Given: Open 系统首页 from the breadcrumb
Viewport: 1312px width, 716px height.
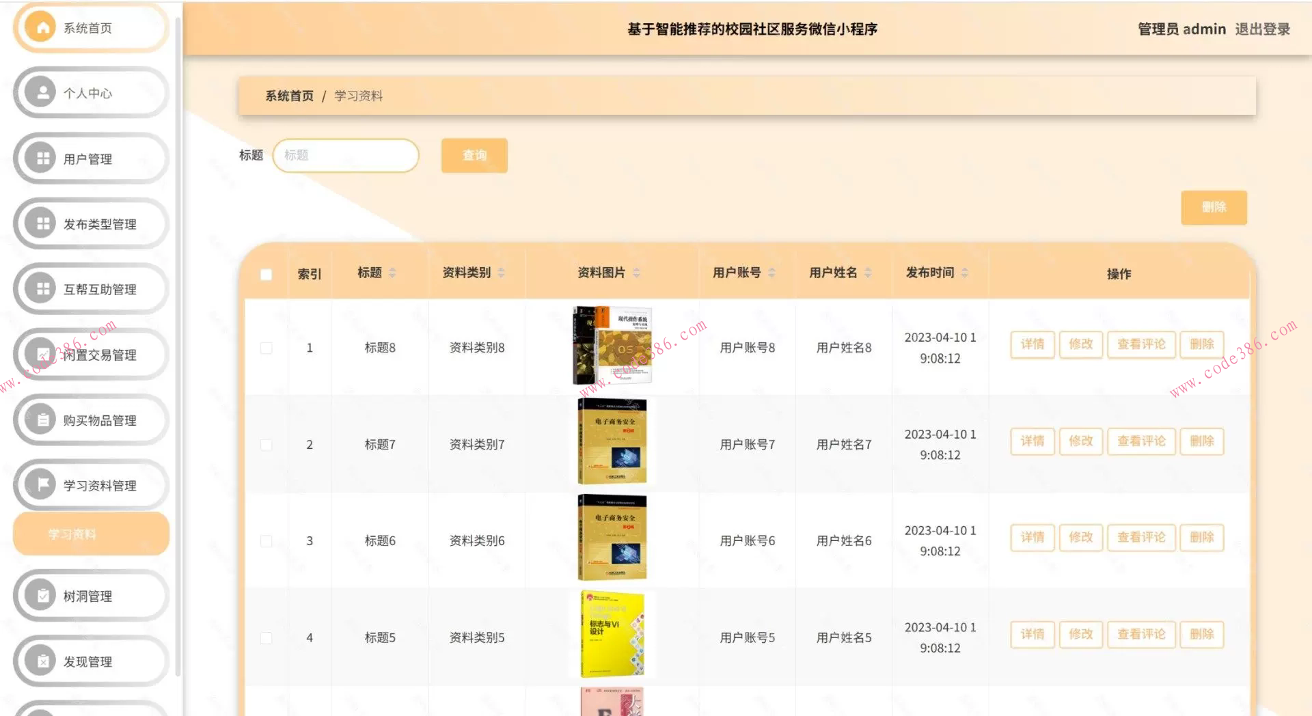Looking at the screenshot, I should [288, 96].
